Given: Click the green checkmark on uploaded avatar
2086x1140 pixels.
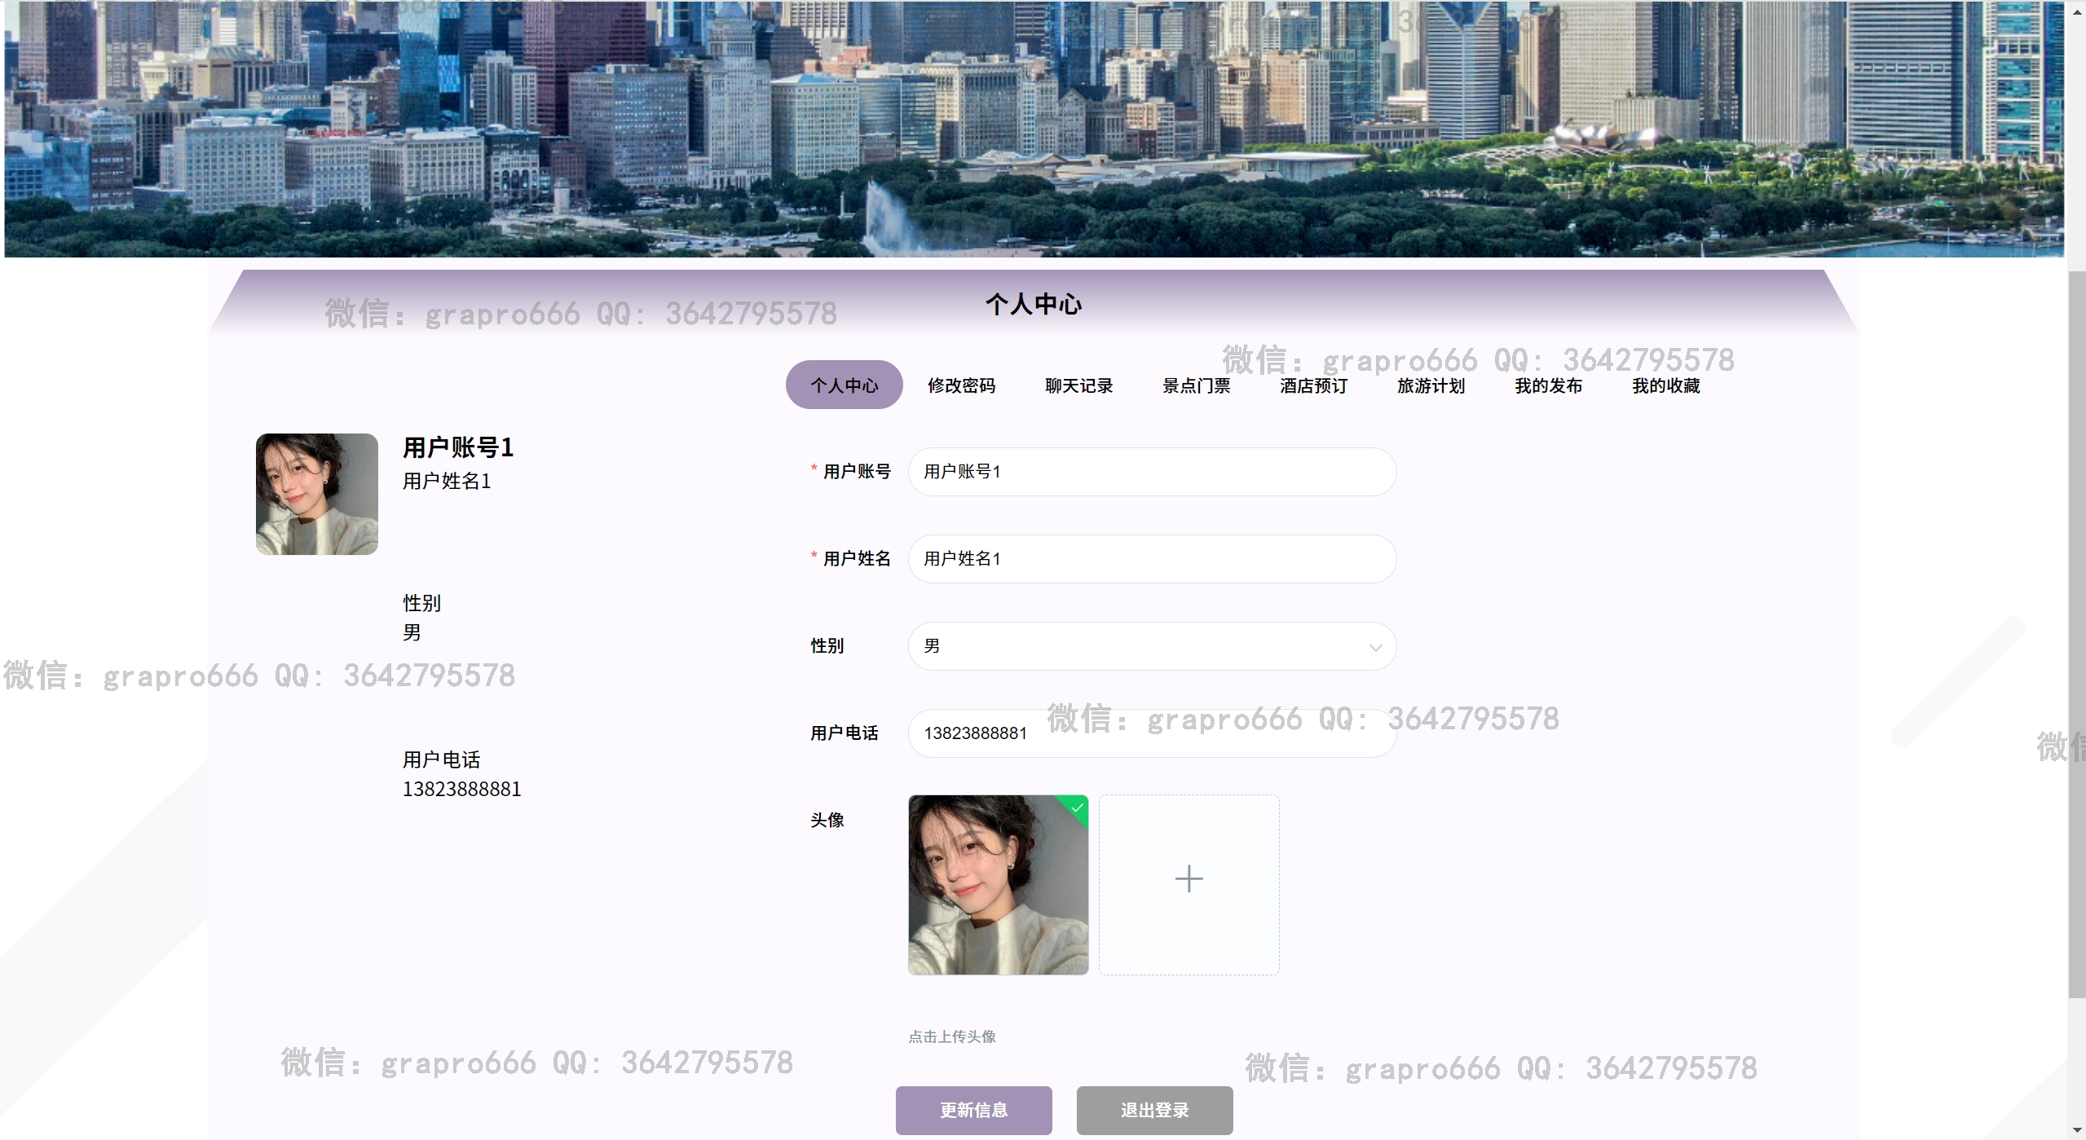Looking at the screenshot, I should [1078, 807].
